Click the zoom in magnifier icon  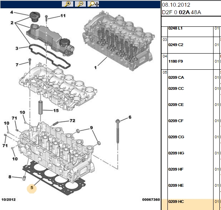67,4
